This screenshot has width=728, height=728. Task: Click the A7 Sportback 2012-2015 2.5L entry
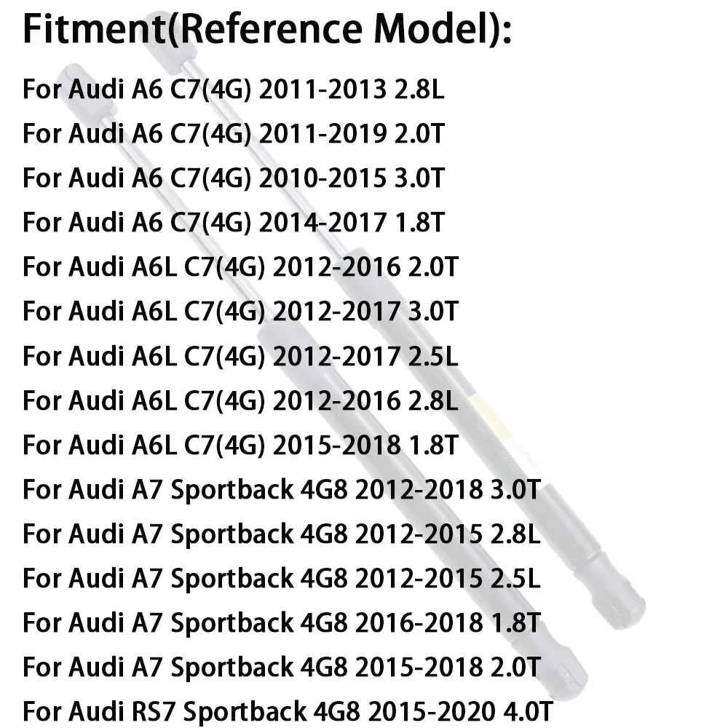[x=282, y=579]
